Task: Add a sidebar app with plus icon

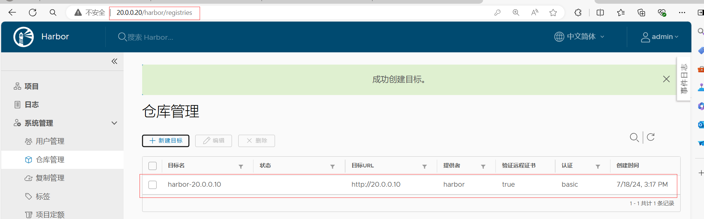Action: [701, 173]
